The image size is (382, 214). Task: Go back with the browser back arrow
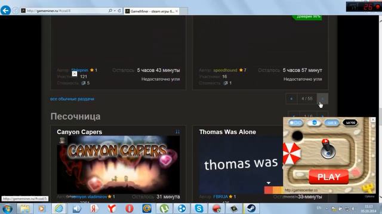tap(5, 11)
